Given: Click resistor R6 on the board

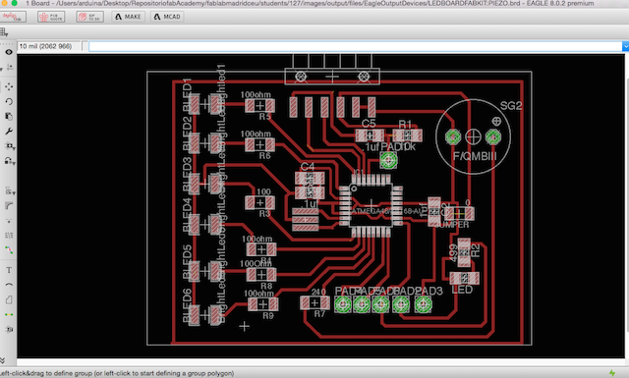Looking at the screenshot, I should 259,144.
